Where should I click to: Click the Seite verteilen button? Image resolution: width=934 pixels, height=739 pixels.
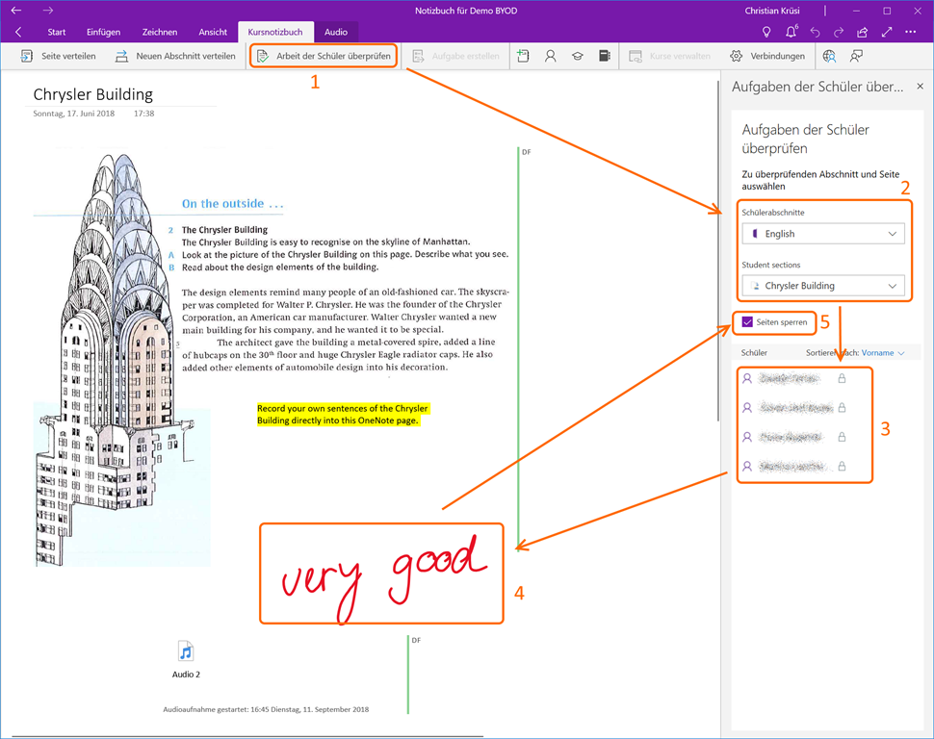59,56
